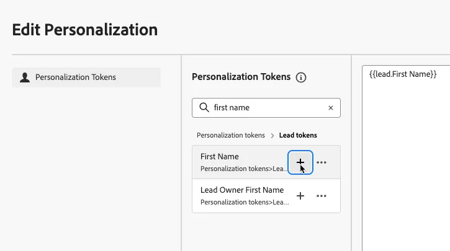The height and width of the screenshot is (251, 450).
Task: Click the Lead tokens breadcrumb
Action: coord(298,135)
